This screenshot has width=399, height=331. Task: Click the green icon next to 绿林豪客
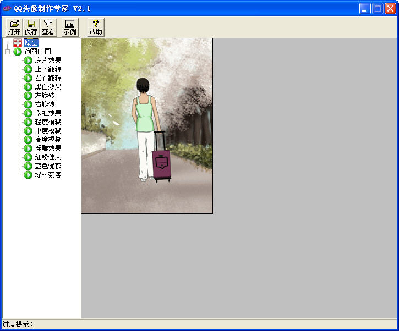pos(28,175)
